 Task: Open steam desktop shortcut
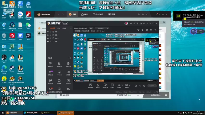pos(12,69)
